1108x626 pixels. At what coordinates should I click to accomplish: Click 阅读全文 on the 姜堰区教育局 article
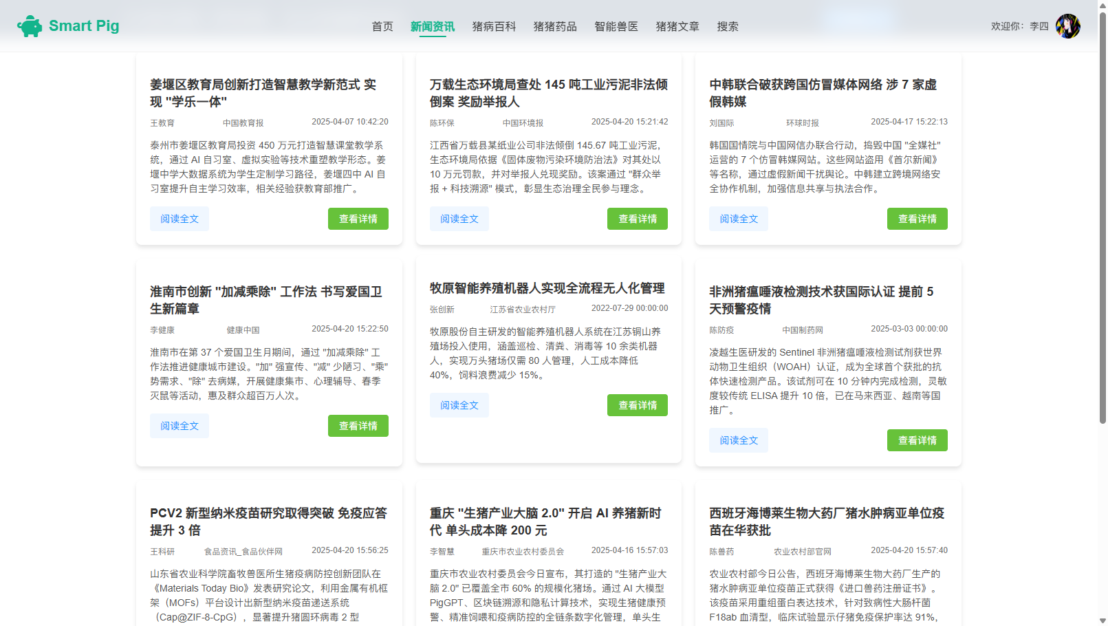tap(180, 219)
